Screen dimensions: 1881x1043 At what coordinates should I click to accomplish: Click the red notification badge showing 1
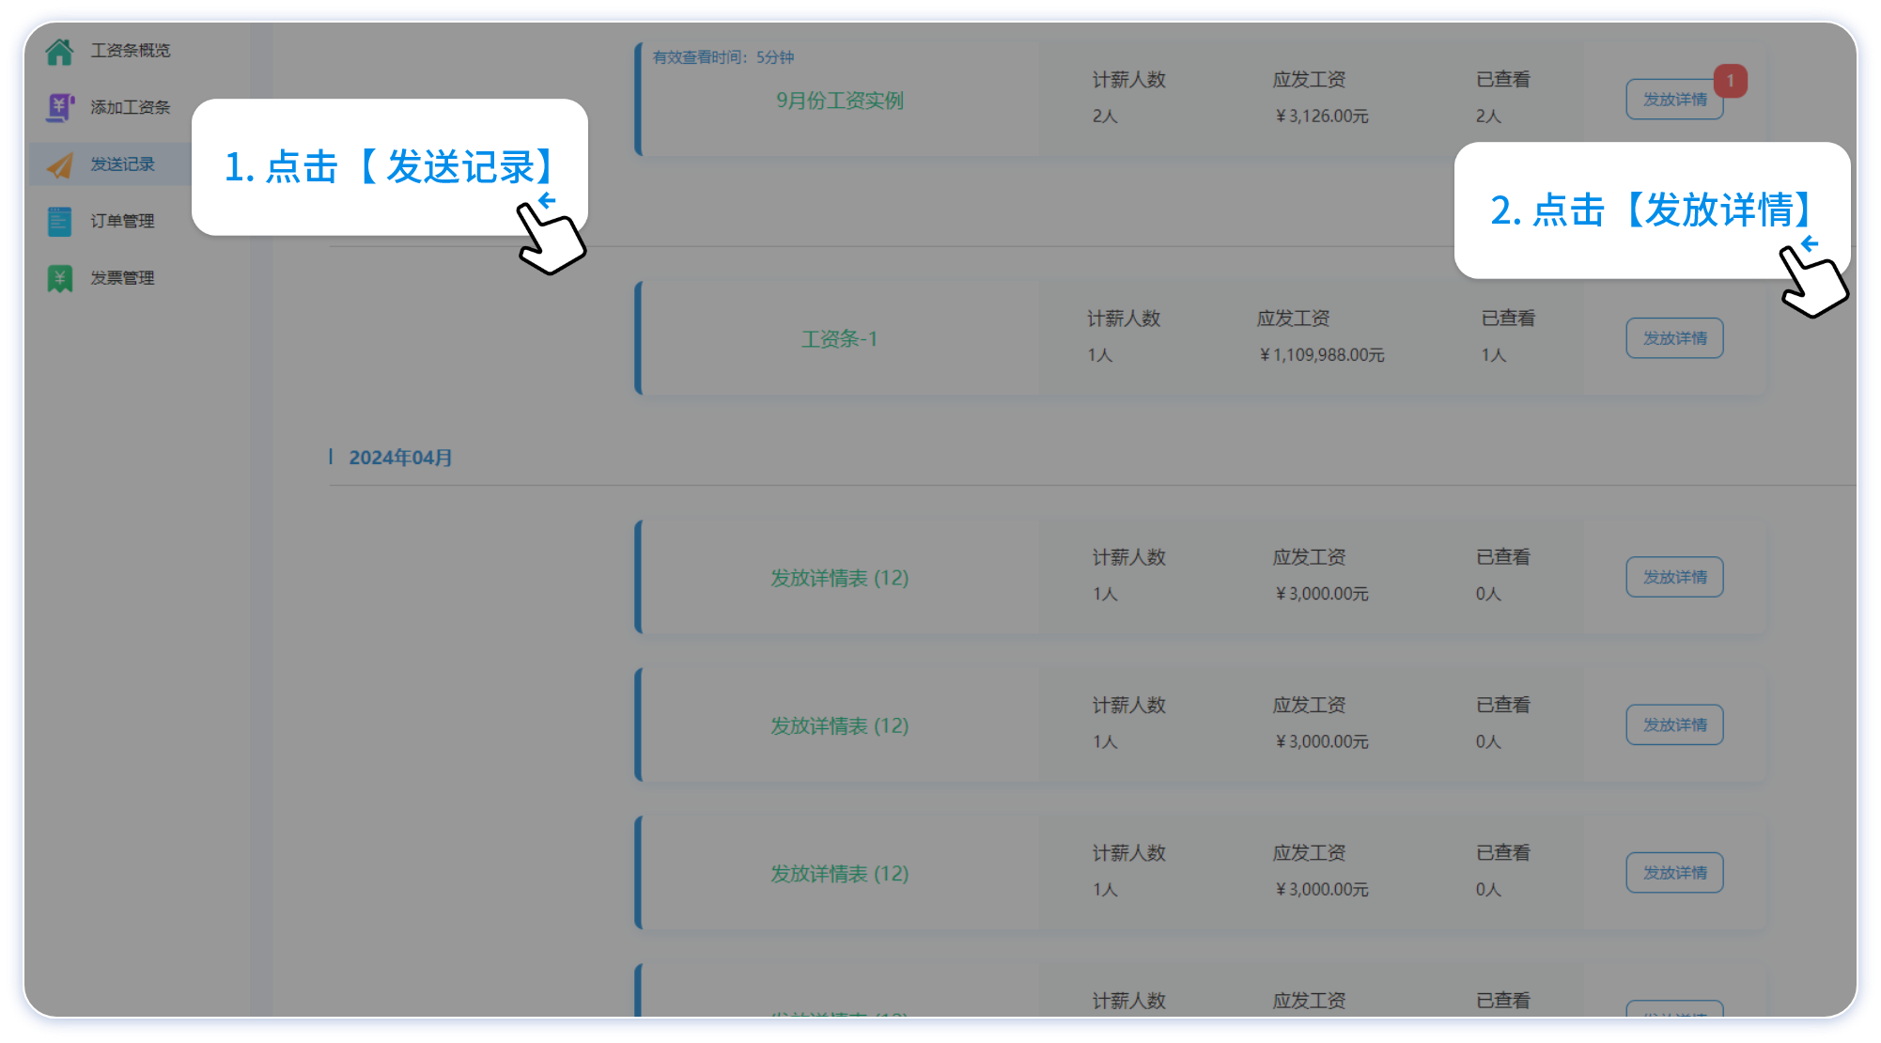[1730, 81]
